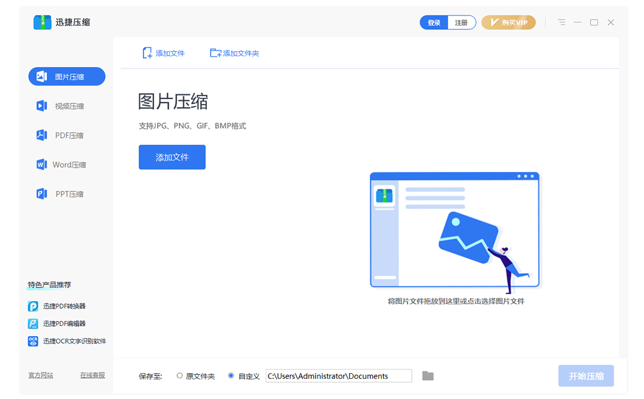This screenshot has height=399, width=644.
Task: Switch to 图片压缩 tab
Action: 67,76
